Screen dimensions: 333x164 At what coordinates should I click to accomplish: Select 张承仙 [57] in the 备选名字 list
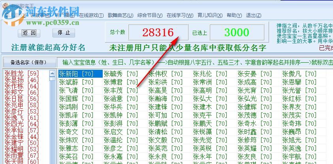pyautogui.click(x=22, y=130)
